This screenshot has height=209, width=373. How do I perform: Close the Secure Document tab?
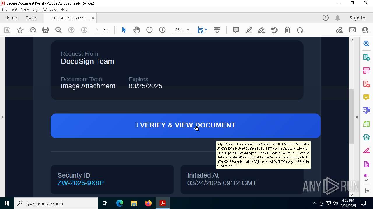coord(93,18)
